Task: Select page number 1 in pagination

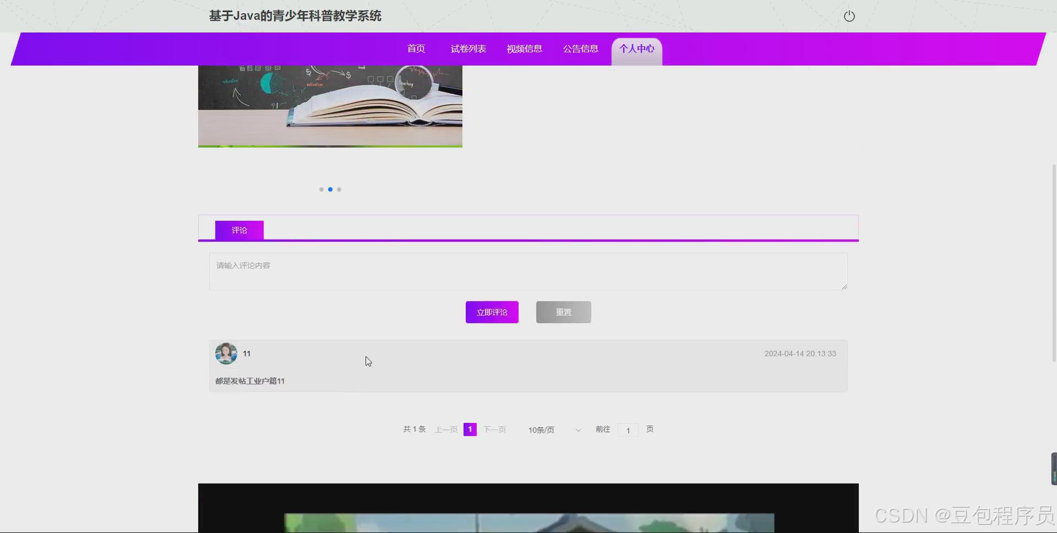Action: tap(470, 429)
